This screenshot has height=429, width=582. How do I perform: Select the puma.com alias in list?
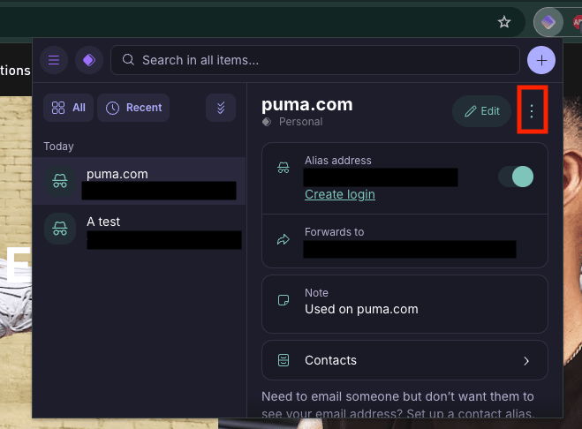[140, 181]
